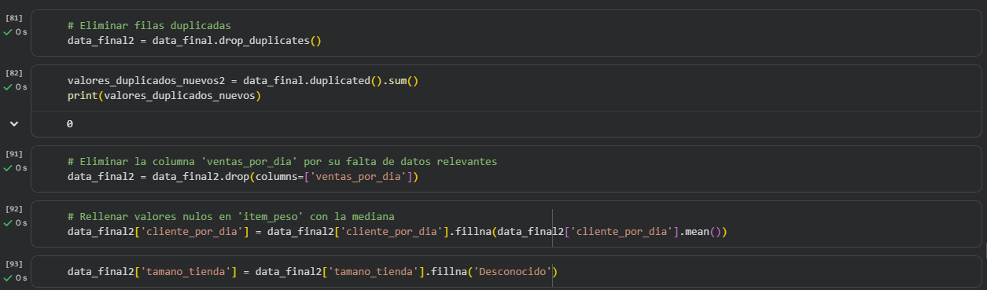Viewport: 987px width, 290px height.
Task: Click the valores_duplicados_nuevos2 assignment line
Action: (244, 81)
